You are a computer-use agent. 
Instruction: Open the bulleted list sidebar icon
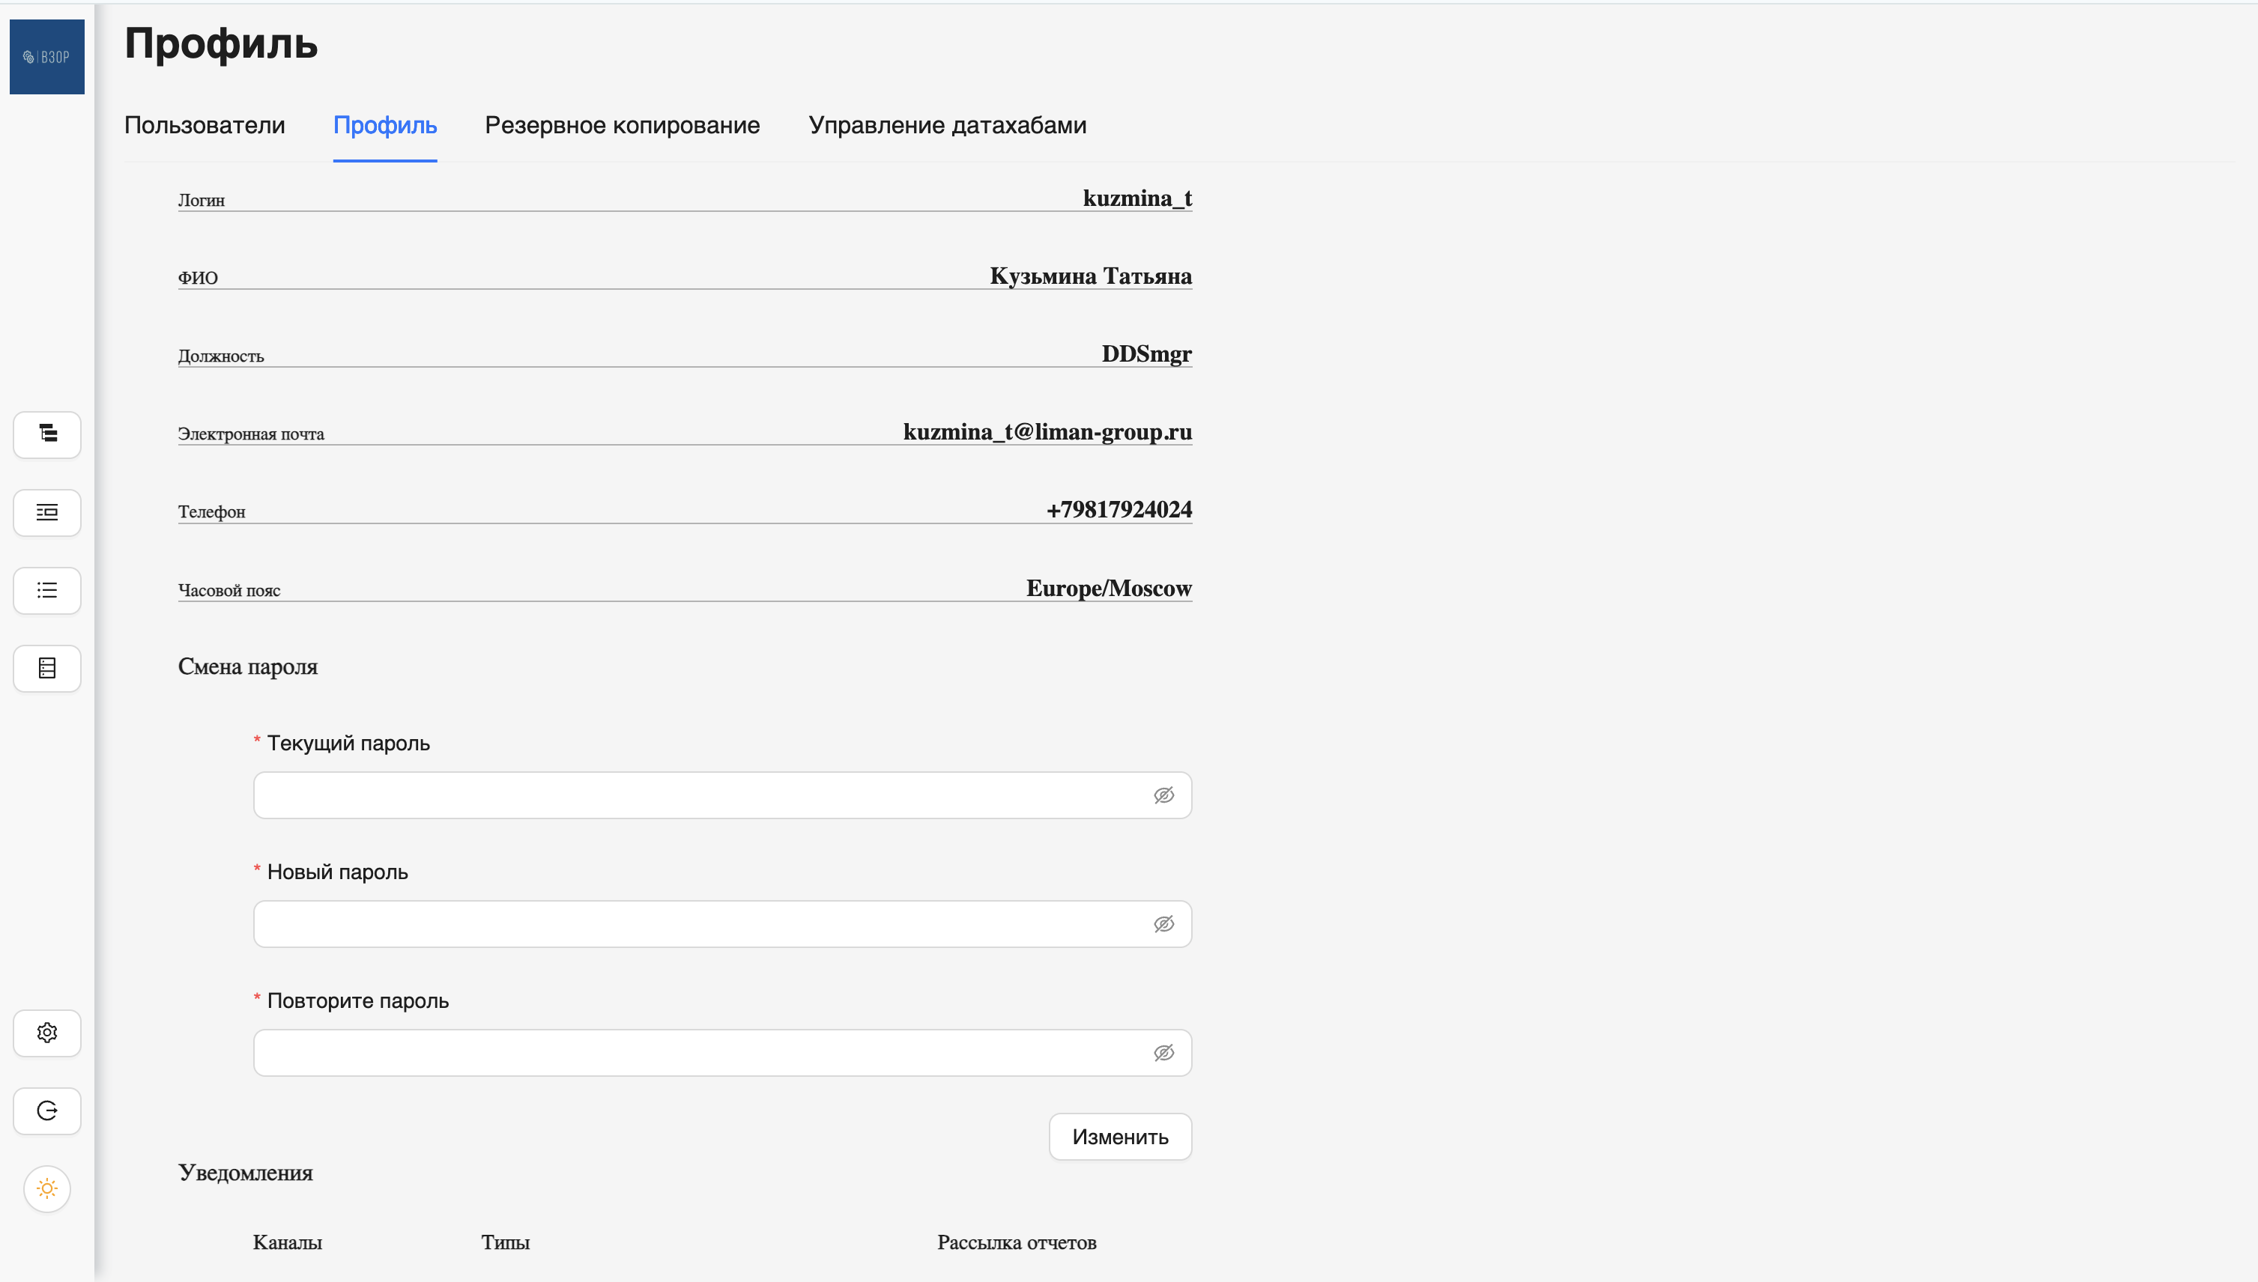pyautogui.click(x=46, y=590)
